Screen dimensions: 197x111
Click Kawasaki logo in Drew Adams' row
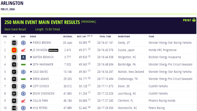pos(23,79)
